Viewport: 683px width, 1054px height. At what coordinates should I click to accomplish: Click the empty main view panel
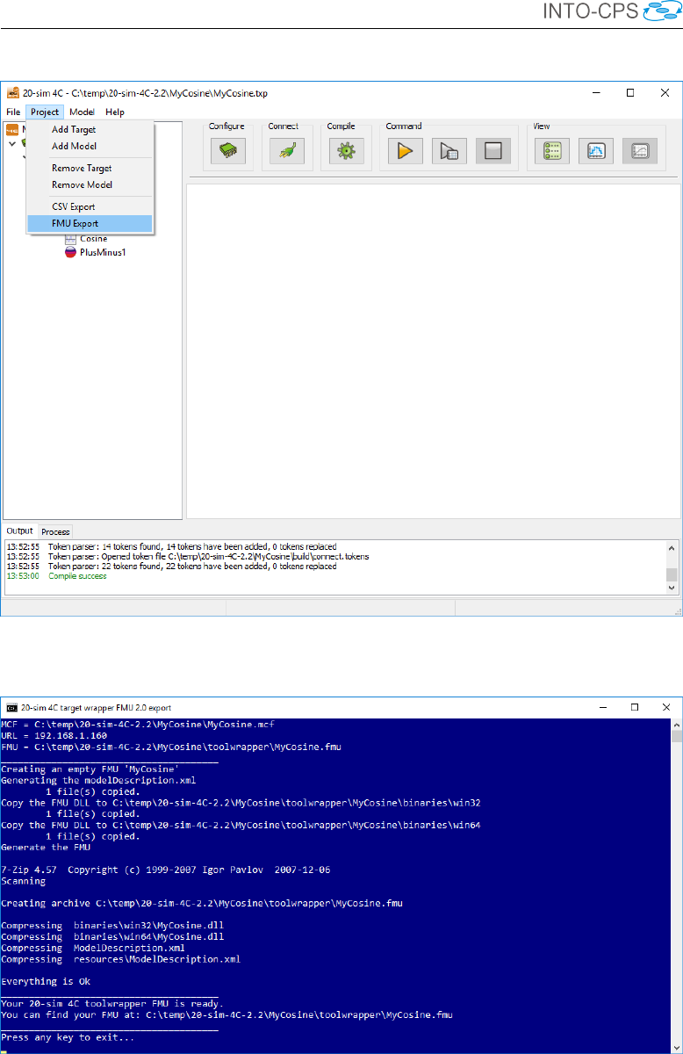(434, 350)
